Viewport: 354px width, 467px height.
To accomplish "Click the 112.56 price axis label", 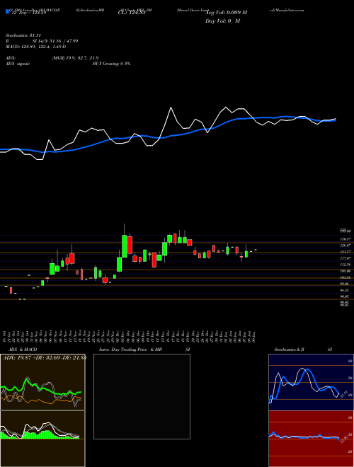I will click(x=346, y=265).
